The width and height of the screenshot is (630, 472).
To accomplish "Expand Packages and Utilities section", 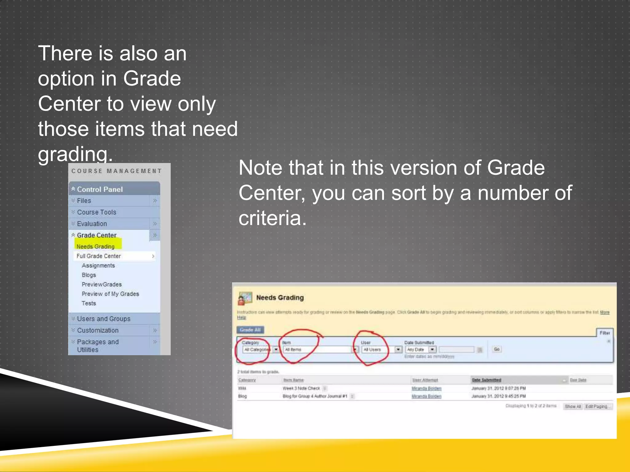I will coord(73,341).
